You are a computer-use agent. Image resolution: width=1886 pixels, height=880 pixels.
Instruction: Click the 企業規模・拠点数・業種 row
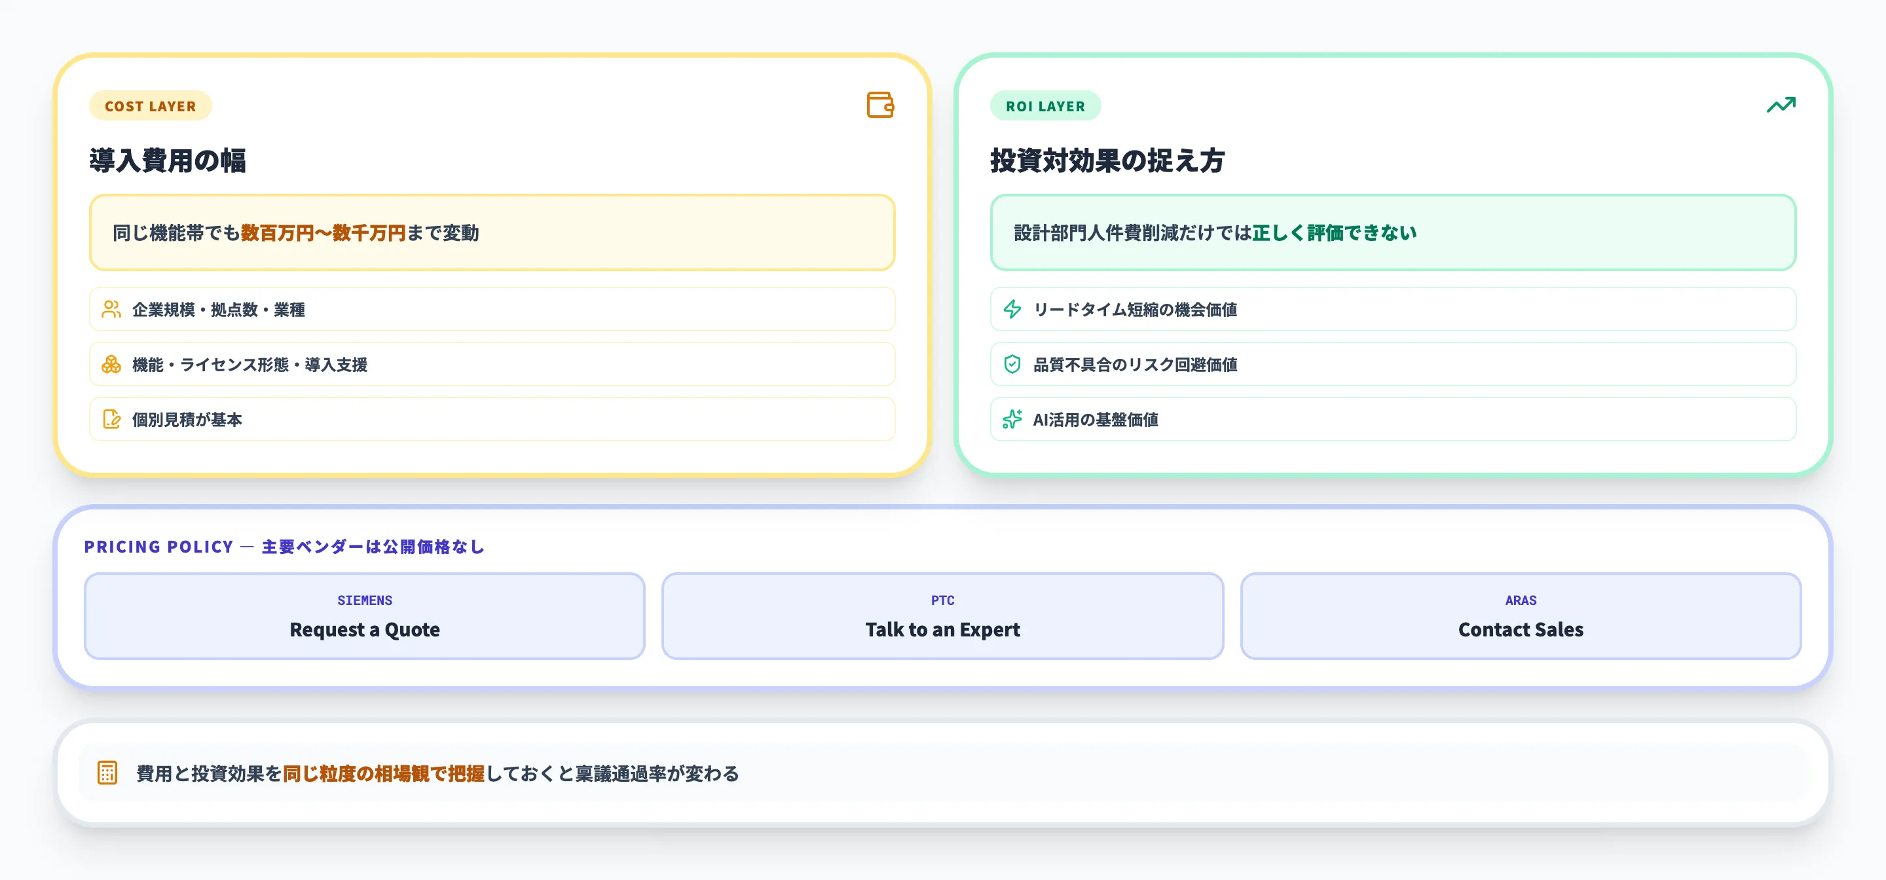(x=492, y=309)
